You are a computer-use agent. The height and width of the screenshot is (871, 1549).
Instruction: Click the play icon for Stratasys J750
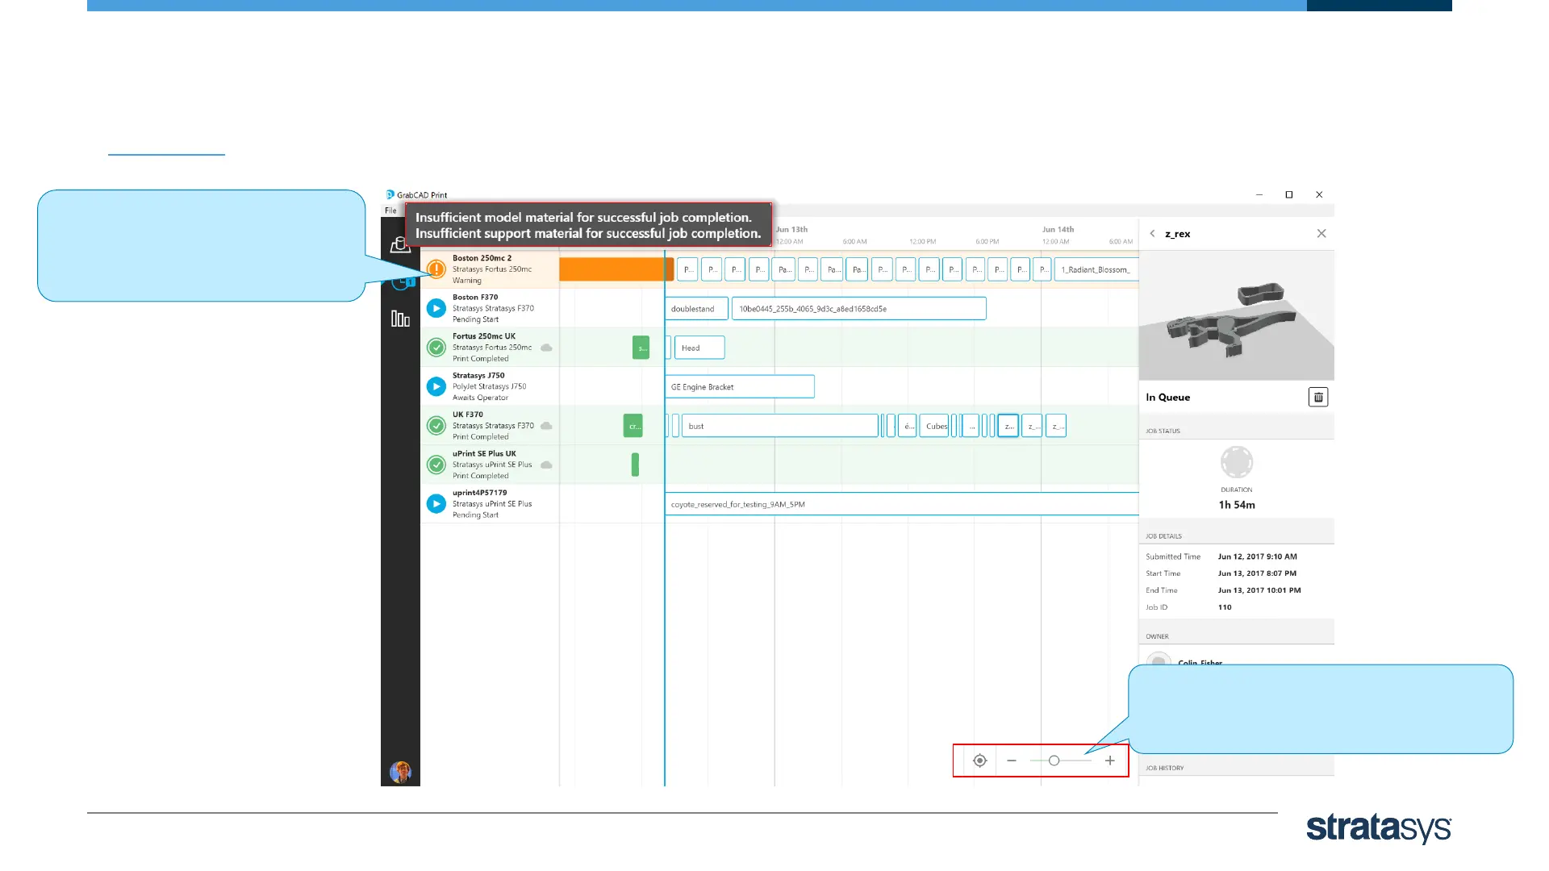tap(436, 386)
